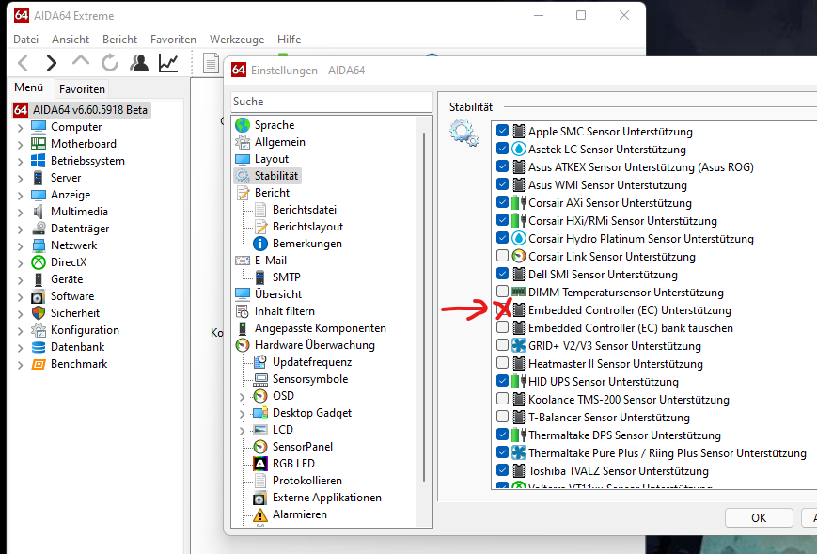Viewport: 817px width, 554px height.
Task: Click the Suche search field
Action: pyautogui.click(x=331, y=102)
